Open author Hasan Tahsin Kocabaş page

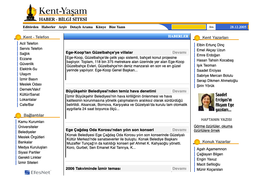pos(215,60)
